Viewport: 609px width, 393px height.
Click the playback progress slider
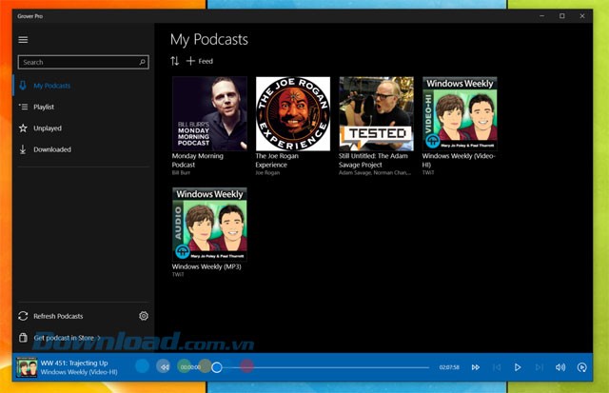pos(324,367)
